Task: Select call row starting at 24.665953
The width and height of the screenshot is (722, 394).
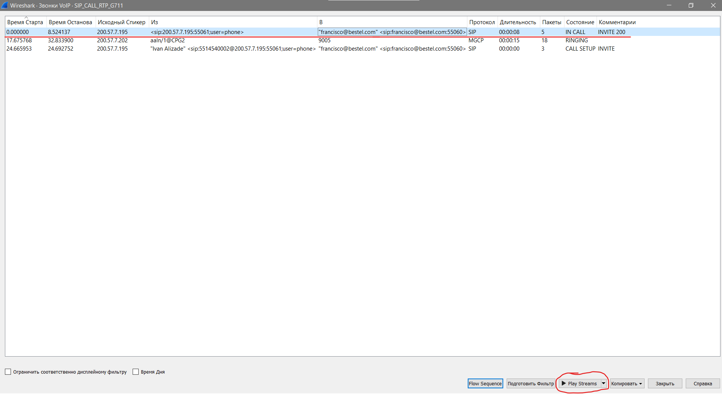Action: (362, 49)
